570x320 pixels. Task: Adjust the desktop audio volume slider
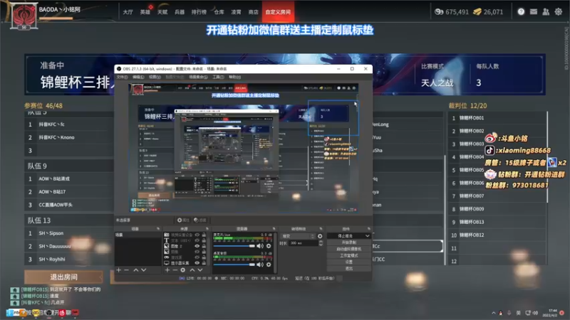click(x=234, y=265)
